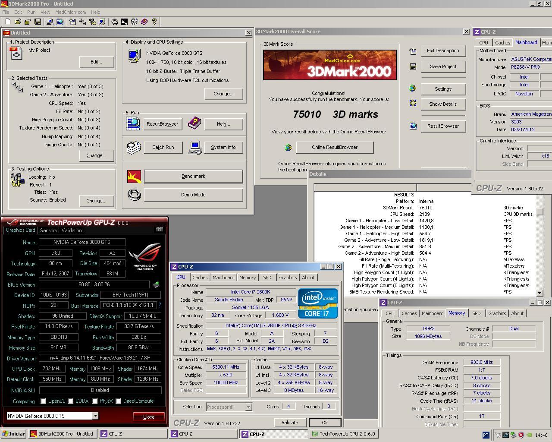Click the GPU-Z Driver Version field

point(100,358)
